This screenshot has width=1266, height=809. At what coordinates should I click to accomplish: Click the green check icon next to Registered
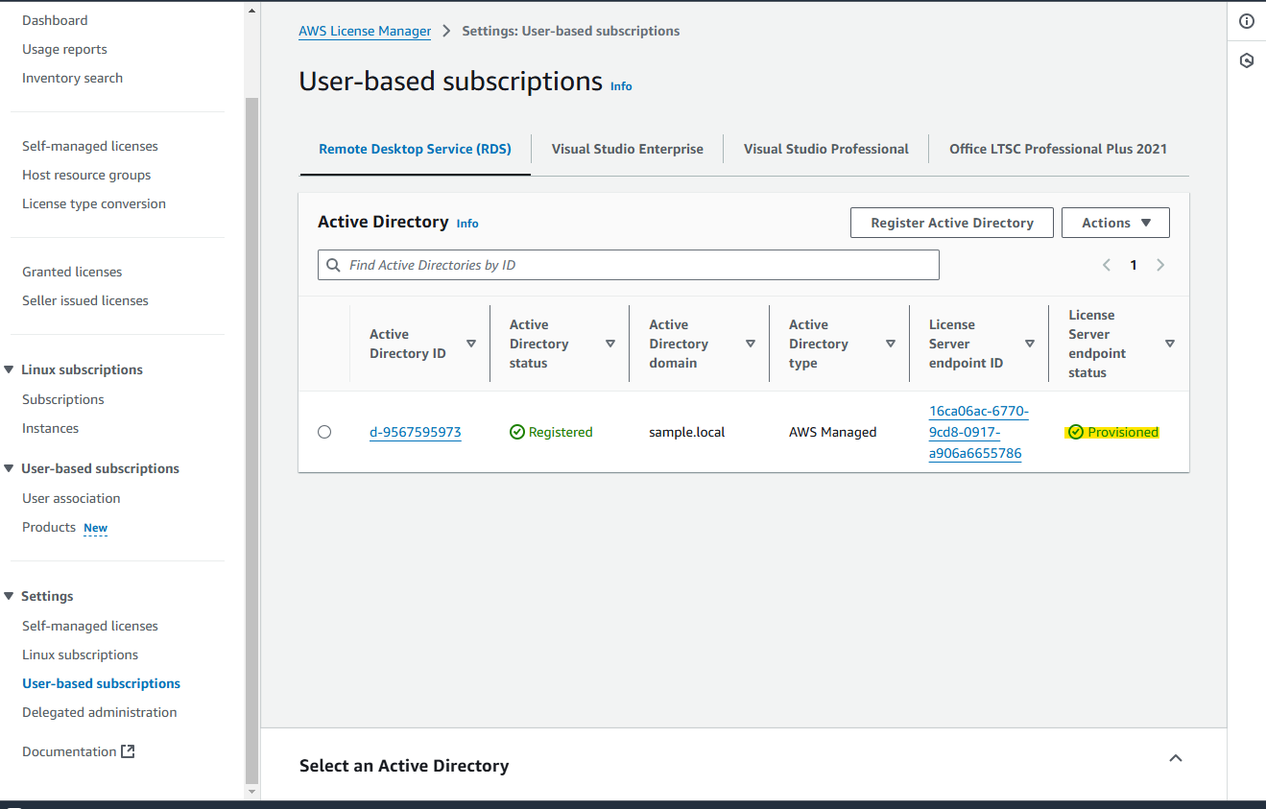pyautogui.click(x=517, y=432)
